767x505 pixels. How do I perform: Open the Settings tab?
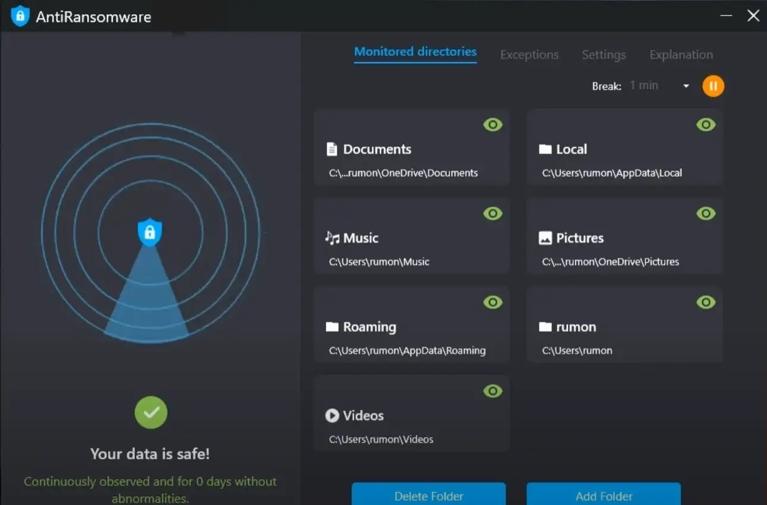pyautogui.click(x=604, y=55)
